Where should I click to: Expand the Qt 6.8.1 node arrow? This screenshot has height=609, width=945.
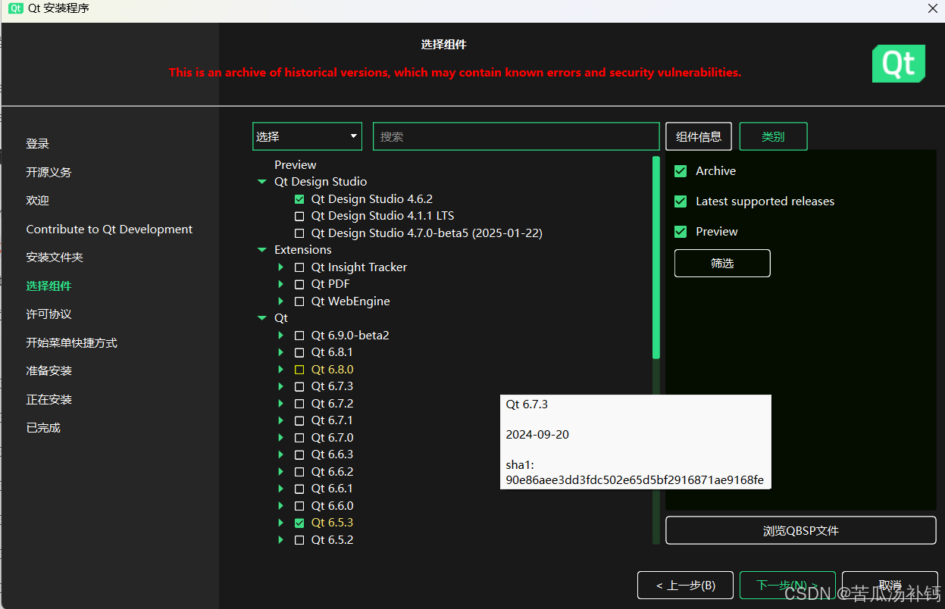click(x=281, y=353)
